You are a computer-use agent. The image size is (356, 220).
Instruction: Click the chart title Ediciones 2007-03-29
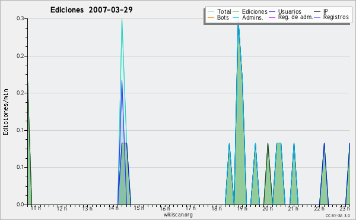click(x=91, y=10)
